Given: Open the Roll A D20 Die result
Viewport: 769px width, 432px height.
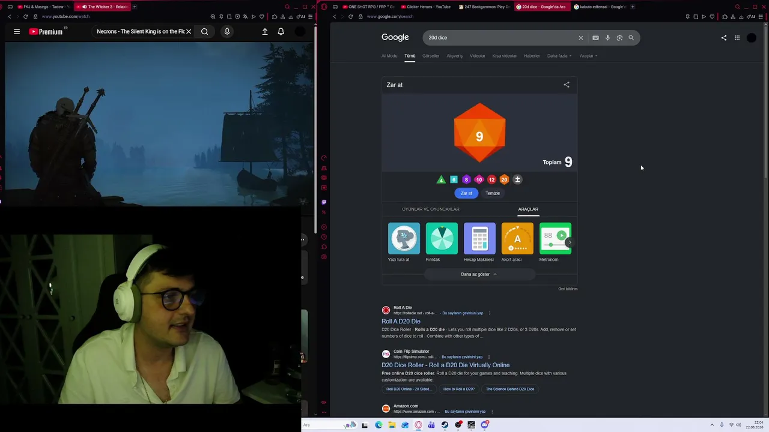Looking at the screenshot, I should (x=401, y=322).
